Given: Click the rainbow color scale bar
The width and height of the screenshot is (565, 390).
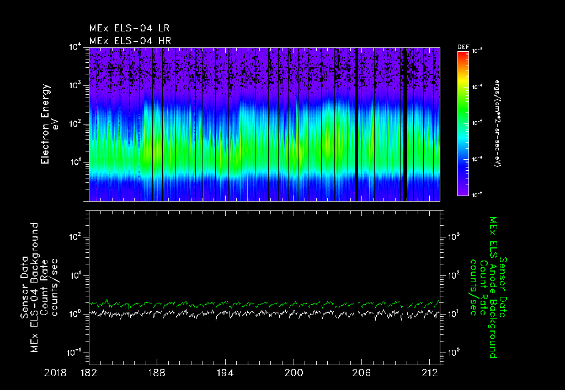Looking at the screenshot, I should tap(463, 123).
